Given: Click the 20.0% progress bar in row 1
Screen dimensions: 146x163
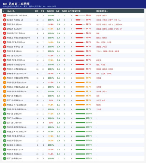Looking at the screenshot, I should click(80, 15).
